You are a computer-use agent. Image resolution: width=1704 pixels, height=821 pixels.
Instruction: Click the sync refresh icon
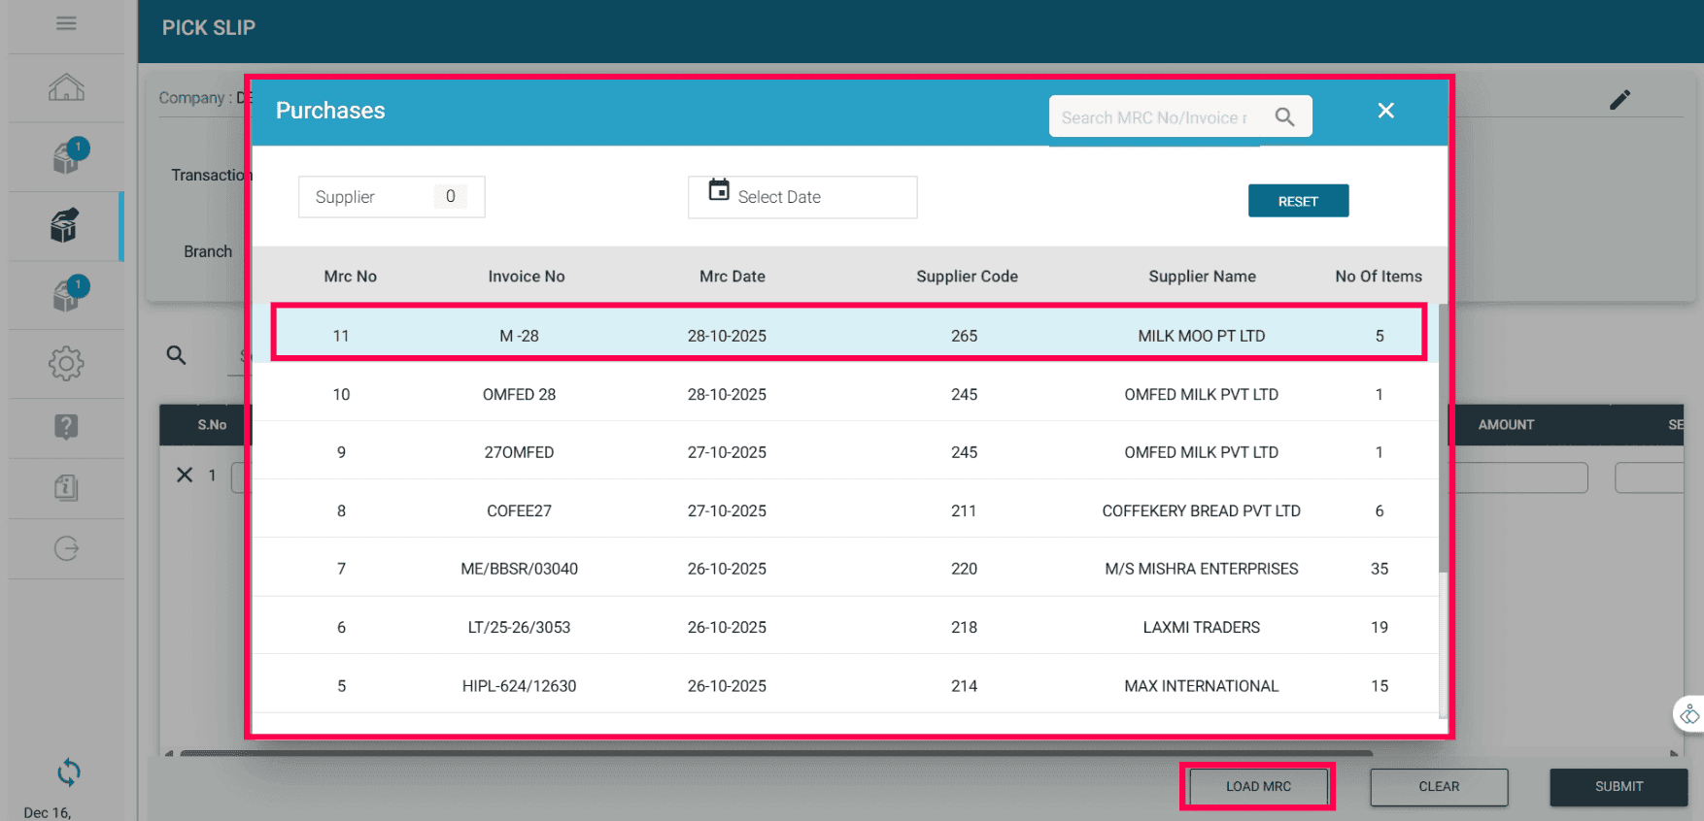[68, 772]
